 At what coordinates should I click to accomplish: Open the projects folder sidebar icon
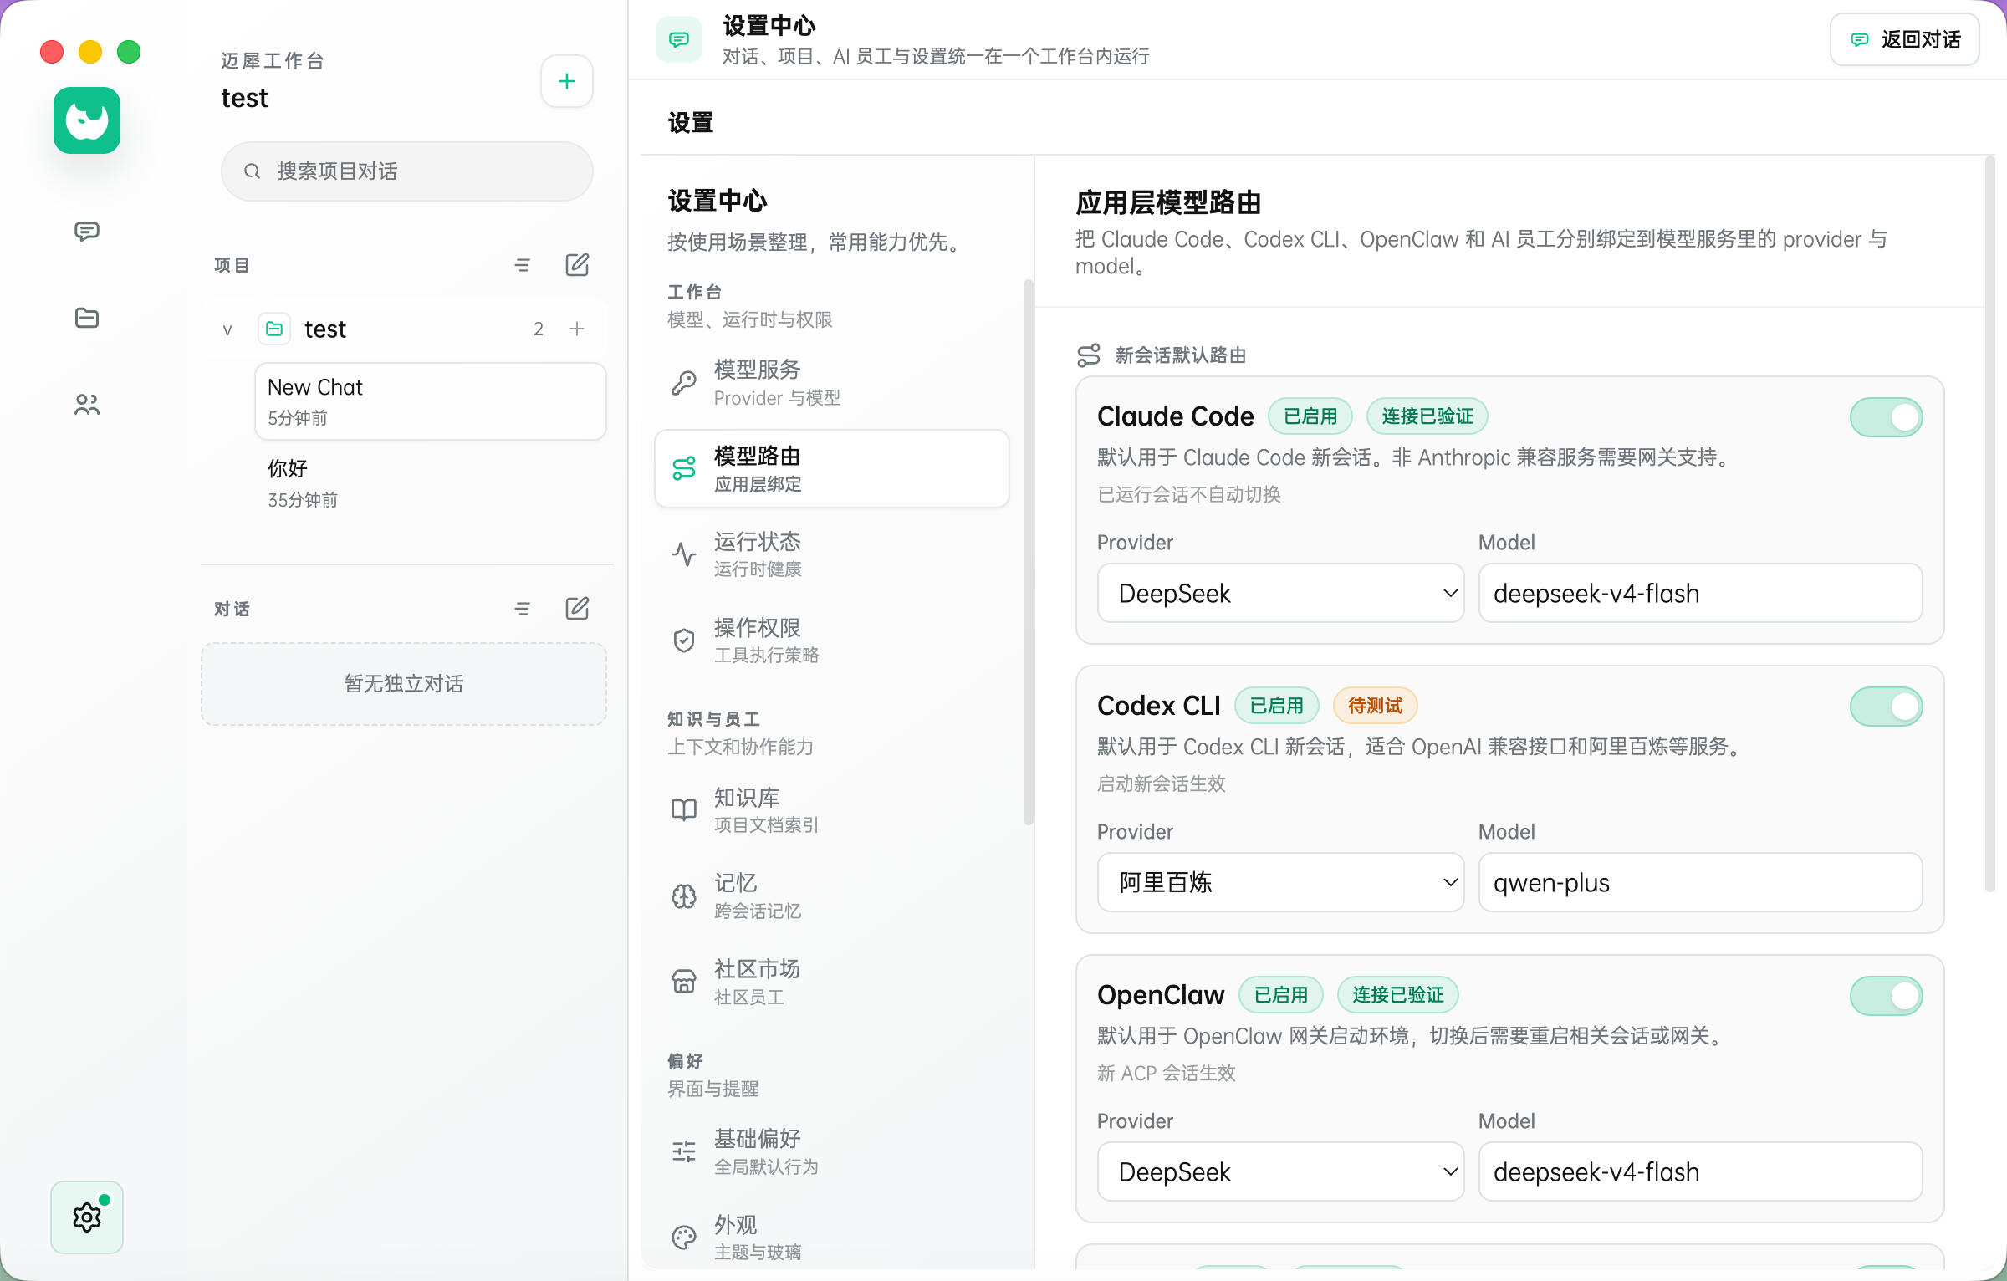click(x=87, y=318)
